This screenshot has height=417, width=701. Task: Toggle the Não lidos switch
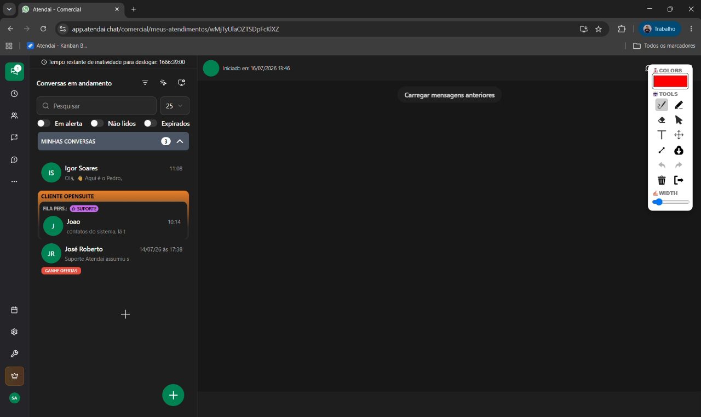pos(97,123)
